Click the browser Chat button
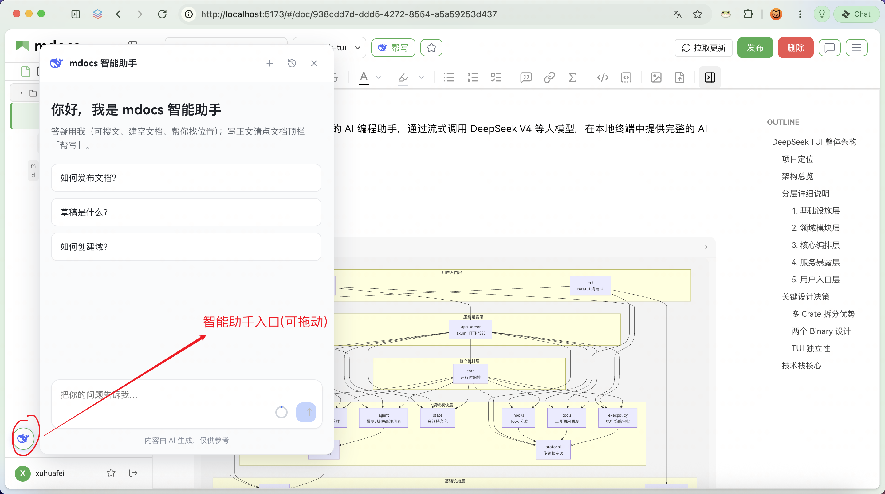 click(856, 14)
